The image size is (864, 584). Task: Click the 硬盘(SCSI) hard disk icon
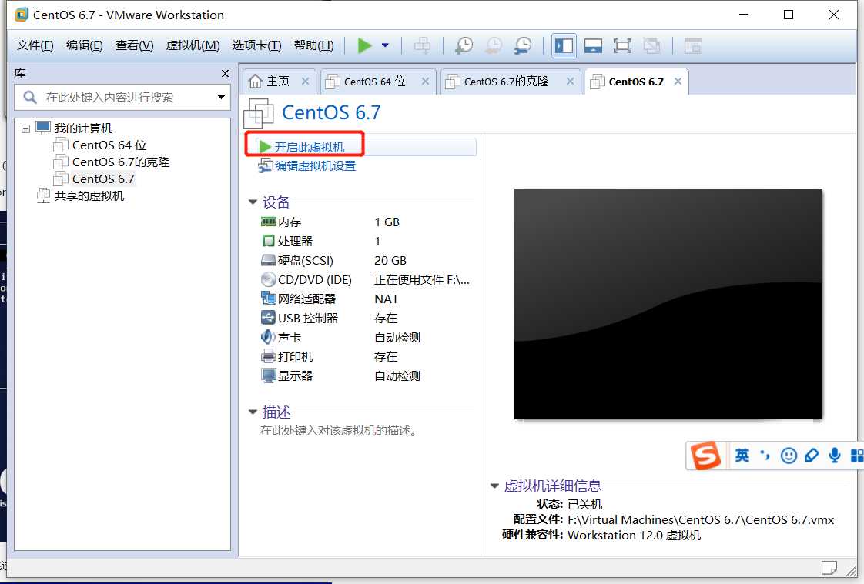point(268,260)
